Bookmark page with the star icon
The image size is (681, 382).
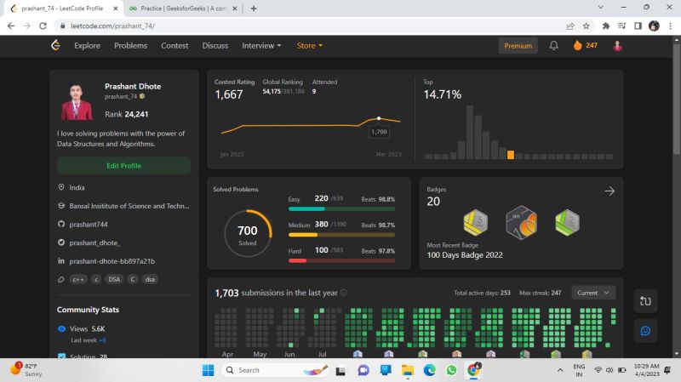(x=586, y=26)
